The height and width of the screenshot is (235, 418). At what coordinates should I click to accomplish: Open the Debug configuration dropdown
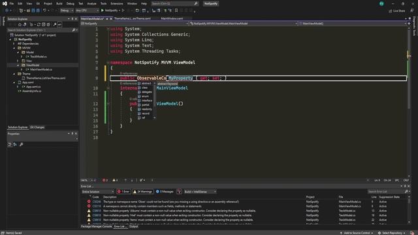(x=67, y=10)
